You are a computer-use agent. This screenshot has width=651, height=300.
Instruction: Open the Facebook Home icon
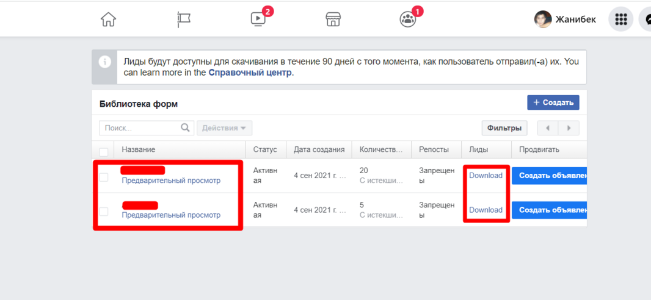point(108,20)
